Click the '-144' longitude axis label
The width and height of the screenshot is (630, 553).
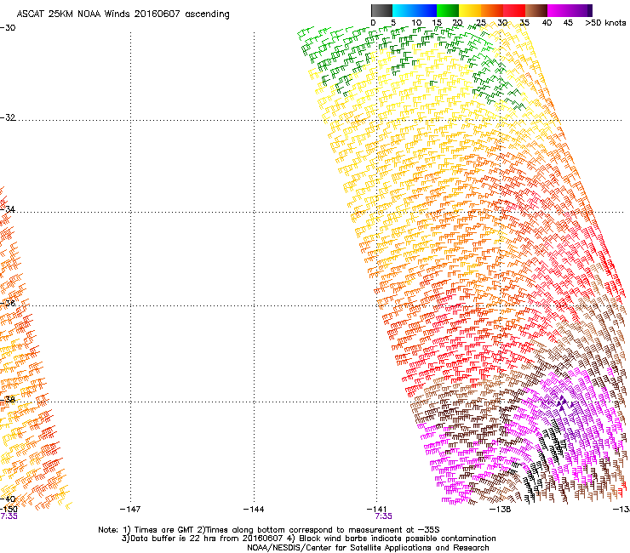pos(254,510)
